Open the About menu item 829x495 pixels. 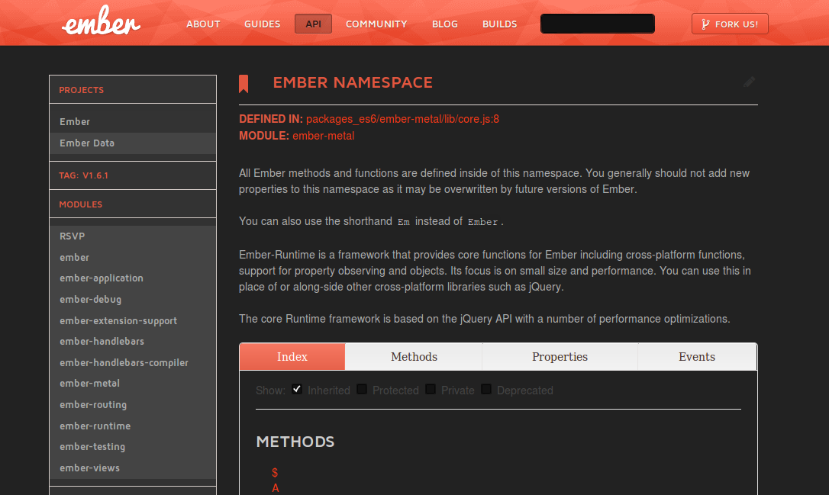203,24
